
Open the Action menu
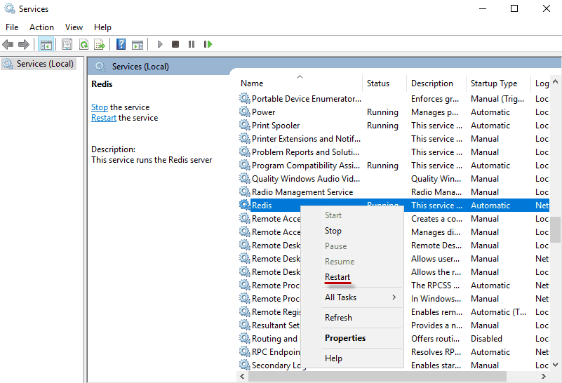click(x=41, y=27)
